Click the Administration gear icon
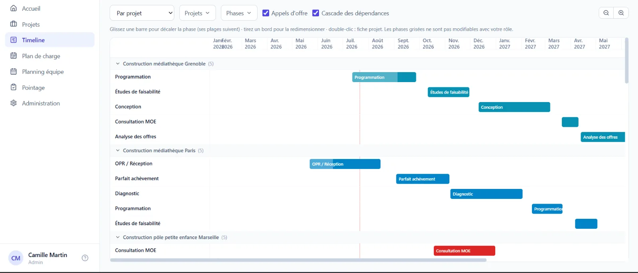This screenshot has height=273, width=638. pyautogui.click(x=14, y=103)
